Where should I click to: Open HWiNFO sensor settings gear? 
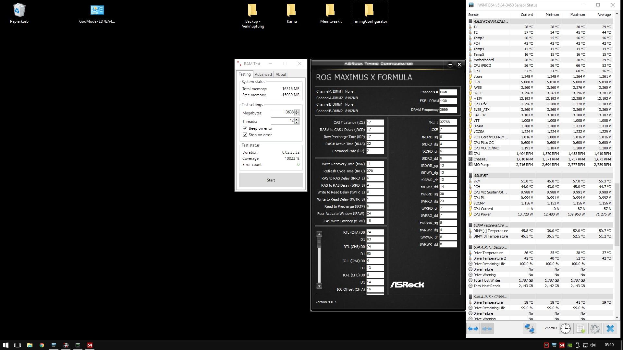[x=595, y=329]
